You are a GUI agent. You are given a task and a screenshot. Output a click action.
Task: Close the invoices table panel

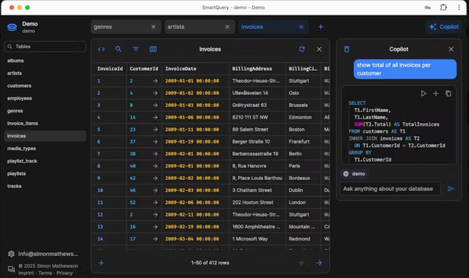point(320,49)
